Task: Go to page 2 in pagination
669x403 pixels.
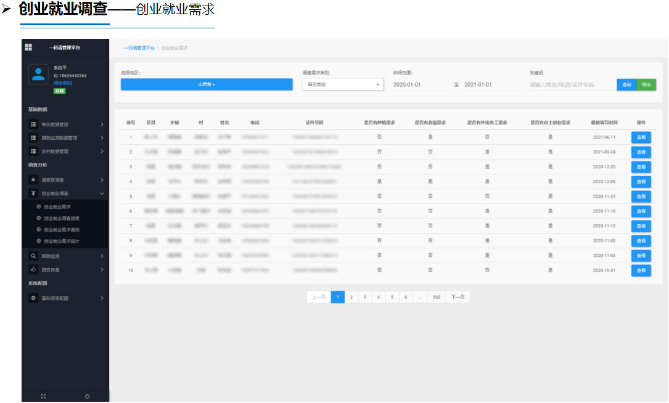Action: point(351,297)
